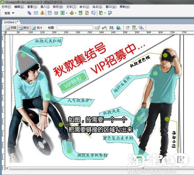Click the Preview in Browser globe button
This screenshot has width=194, height=175.
[119, 28]
